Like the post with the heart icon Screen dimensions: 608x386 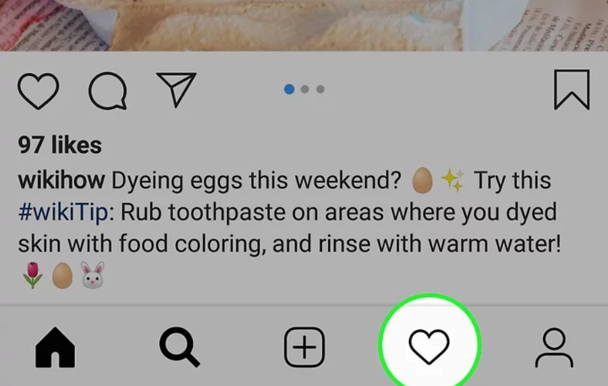(x=38, y=91)
